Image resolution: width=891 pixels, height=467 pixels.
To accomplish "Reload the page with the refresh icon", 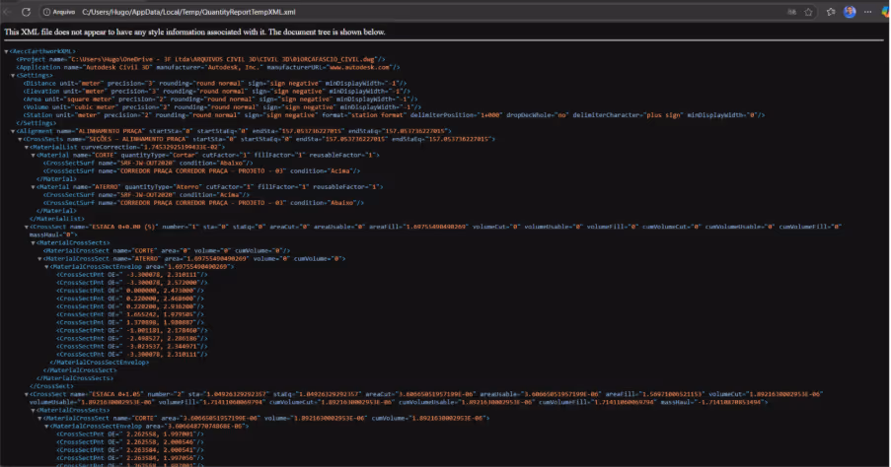I will 26,12.
